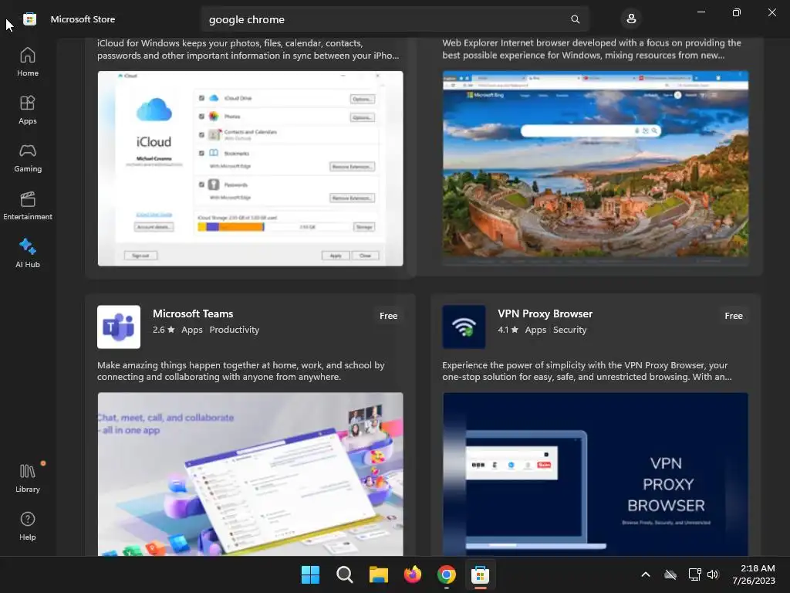Click the Microsoft Teams app icon
This screenshot has width=790, height=593.
click(x=119, y=327)
